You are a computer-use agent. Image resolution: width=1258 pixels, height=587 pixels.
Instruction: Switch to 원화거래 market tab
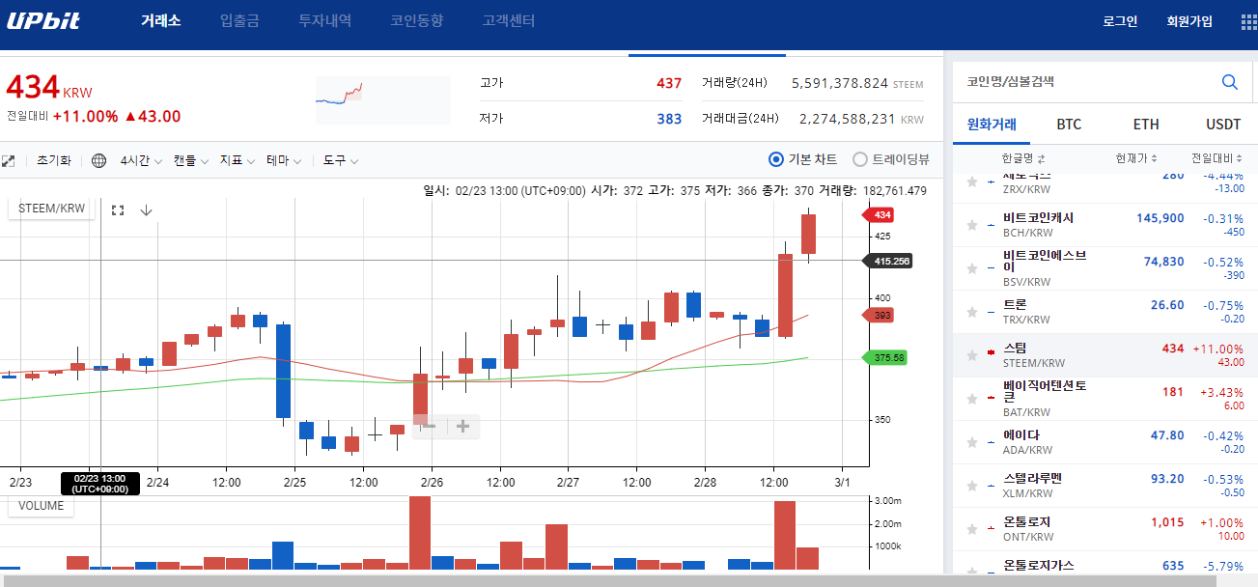pos(992,125)
